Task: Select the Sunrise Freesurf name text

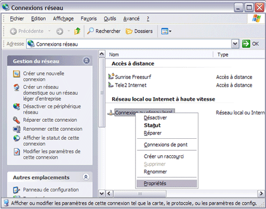Action: 133,77
